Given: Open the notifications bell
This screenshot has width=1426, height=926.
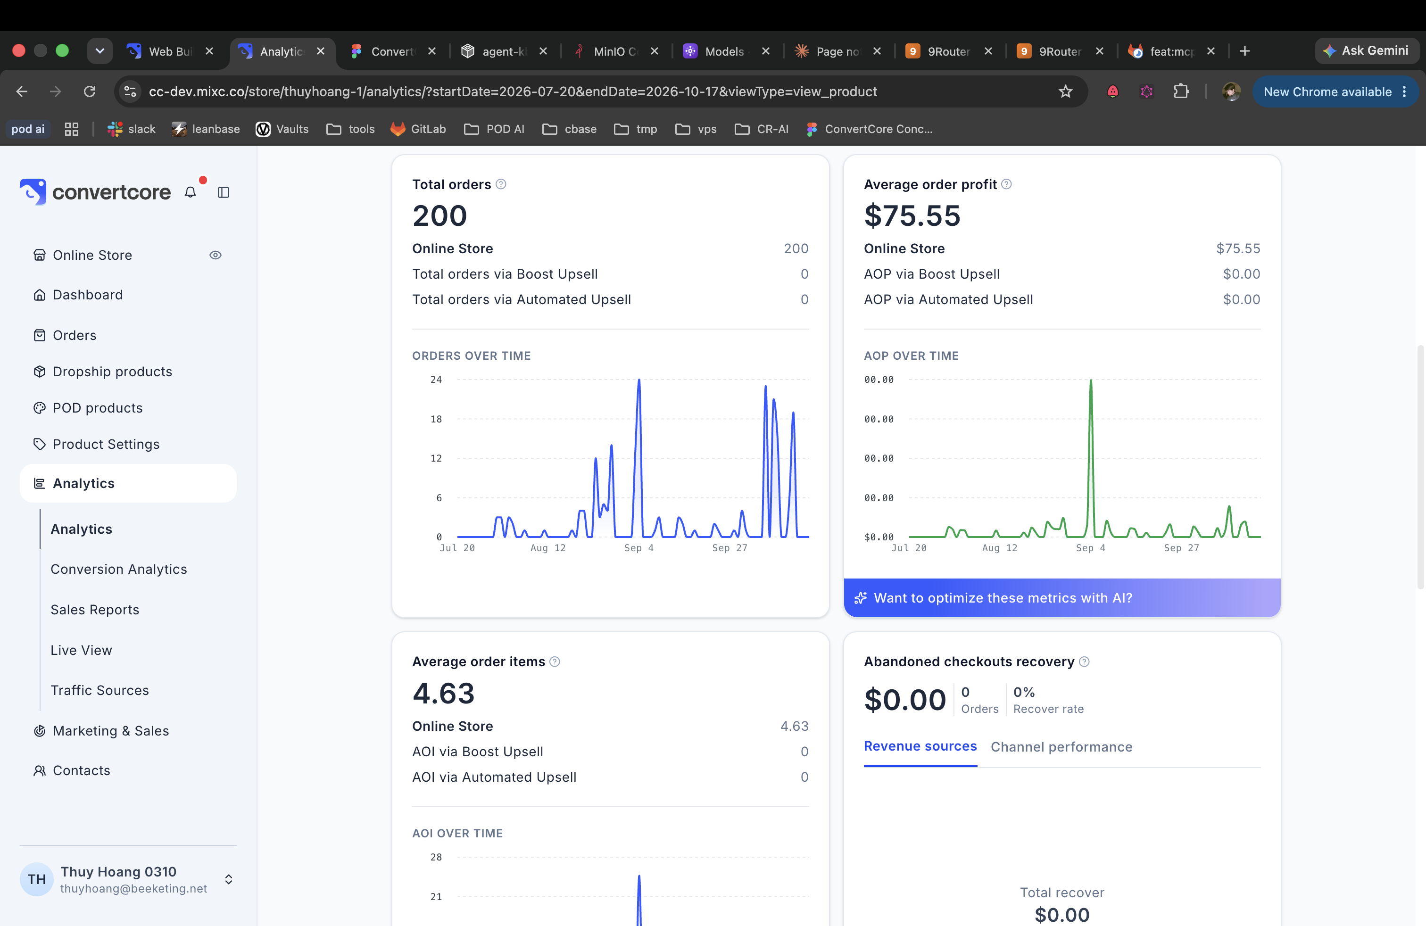Looking at the screenshot, I should (191, 192).
